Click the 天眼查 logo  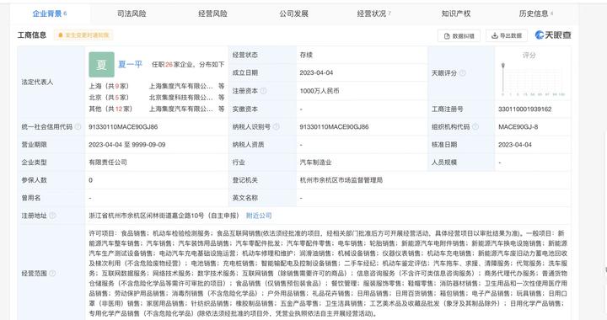click(553, 35)
